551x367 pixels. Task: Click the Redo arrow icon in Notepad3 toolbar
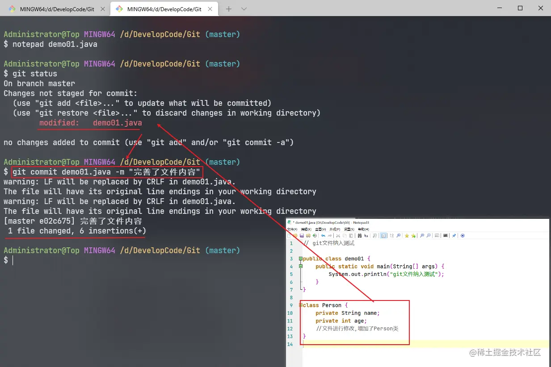coord(330,235)
